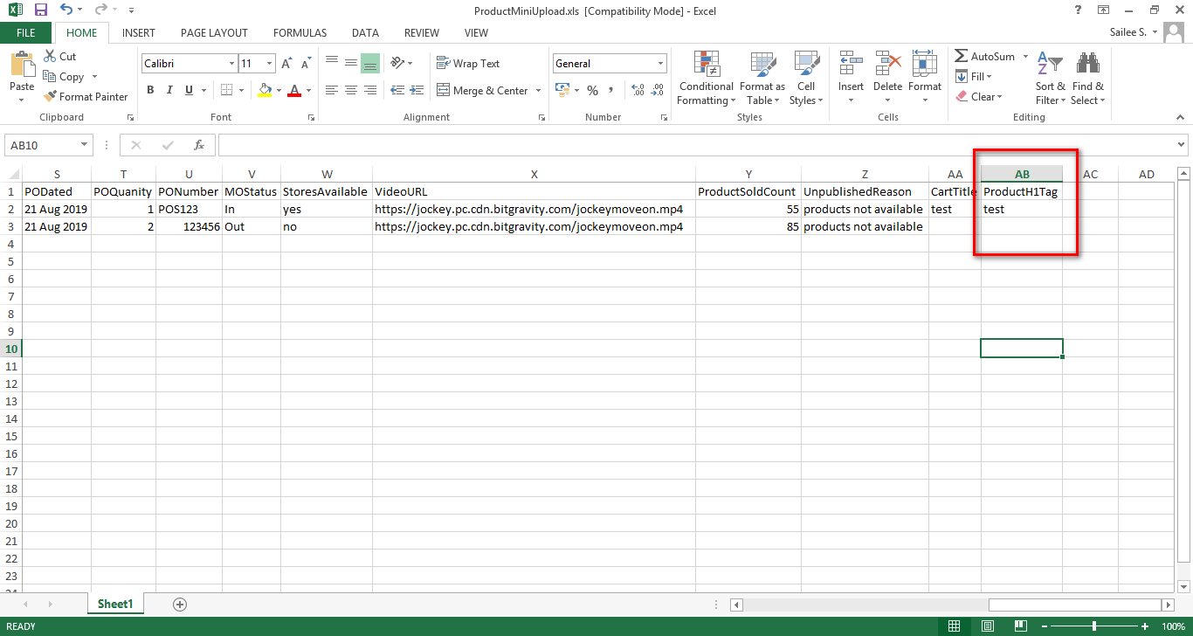Viewport: 1193px width, 636px height.
Task: Expand the Name Box dropdown showing AB10
Action: (85, 145)
